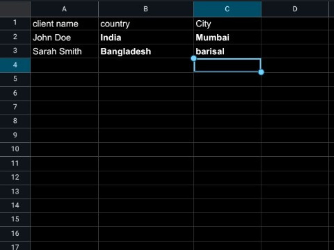
Task: Select row 14 header
Action: (15, 205)
